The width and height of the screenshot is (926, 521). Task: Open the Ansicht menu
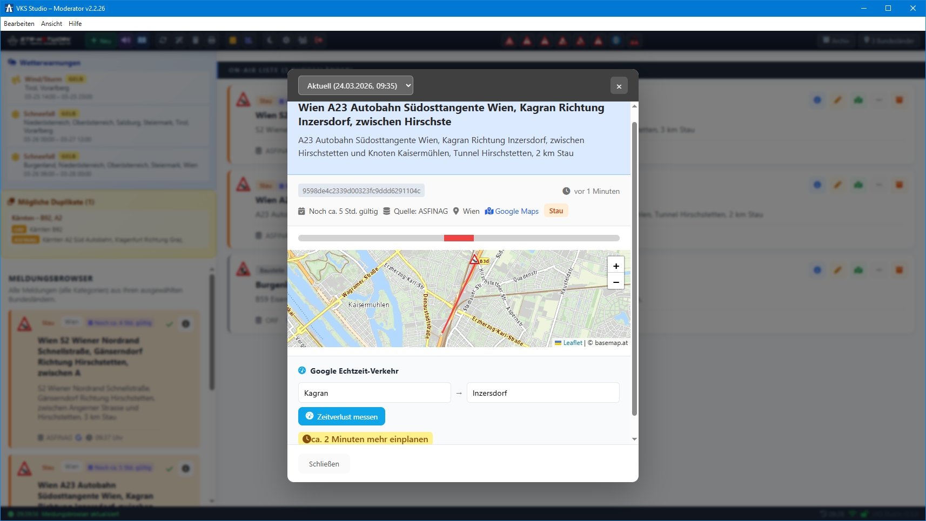pos(51,24)
